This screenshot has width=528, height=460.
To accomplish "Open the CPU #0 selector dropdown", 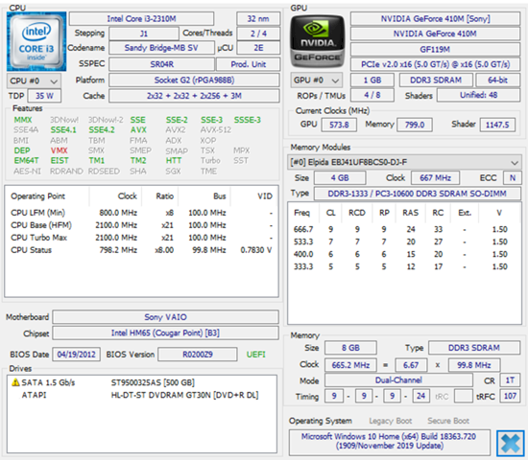I will 34,81.
